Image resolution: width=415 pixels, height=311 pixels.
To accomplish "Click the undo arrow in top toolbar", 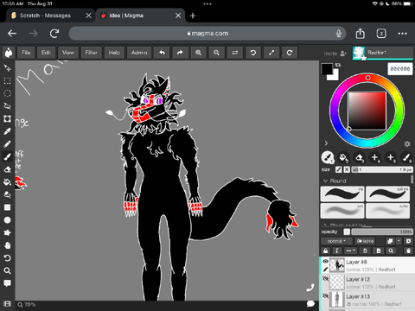I will (x=162, y=53).
